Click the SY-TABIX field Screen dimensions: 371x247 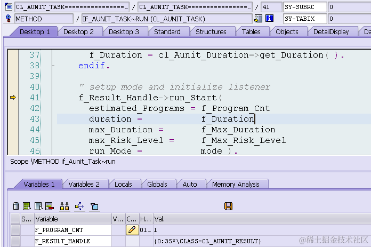[305, 19]
